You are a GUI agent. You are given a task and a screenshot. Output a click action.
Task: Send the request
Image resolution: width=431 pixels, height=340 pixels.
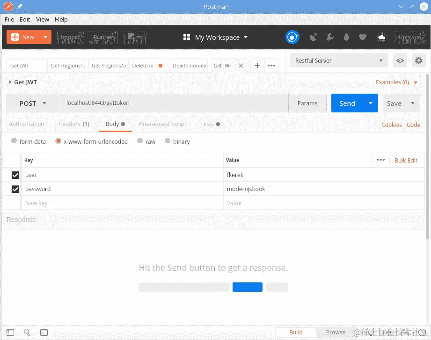[x=347, y=103]
